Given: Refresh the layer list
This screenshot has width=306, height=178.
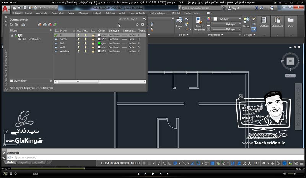Looking at the screenshot, I should [x=137, y=24].
